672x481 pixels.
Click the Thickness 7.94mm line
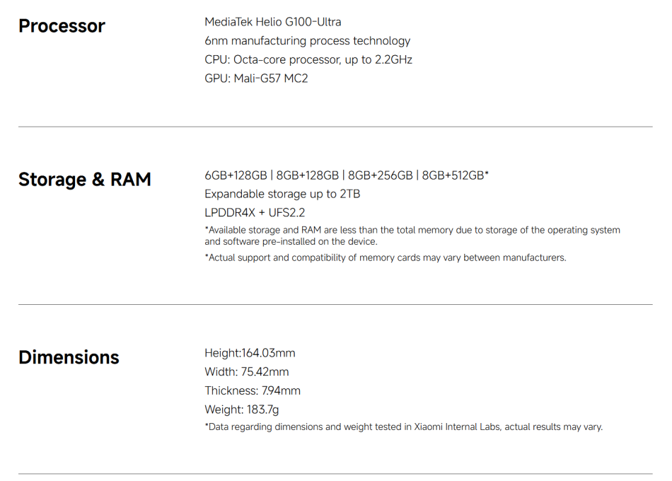coord(253,390)
